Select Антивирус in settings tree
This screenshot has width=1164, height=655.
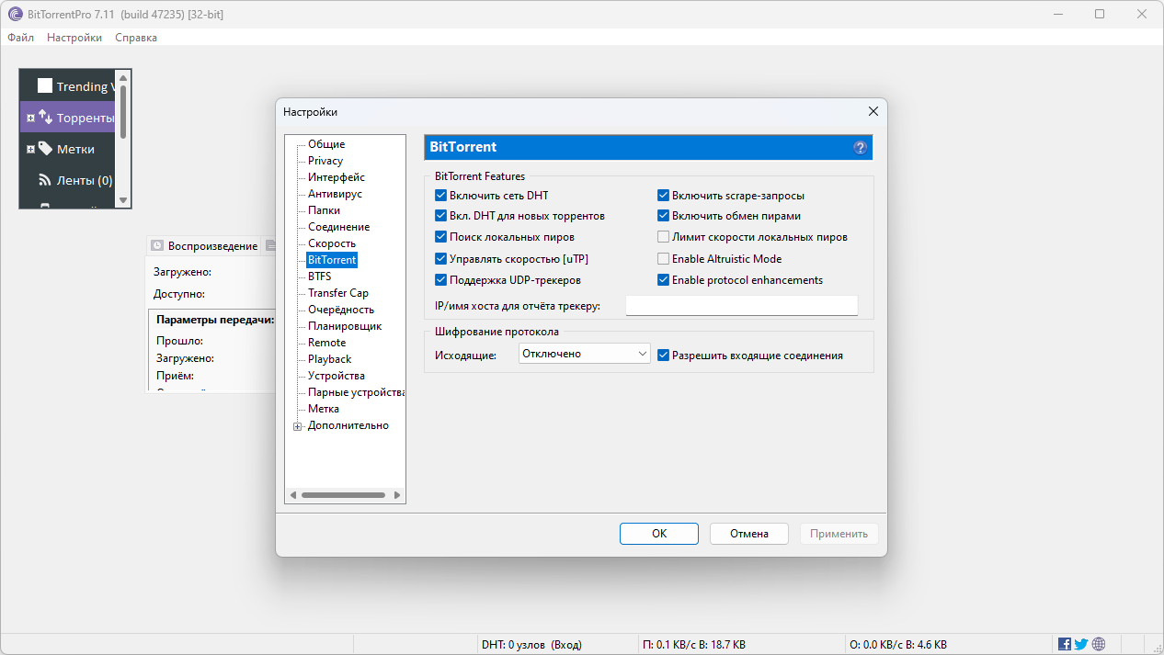pos(335,194)
